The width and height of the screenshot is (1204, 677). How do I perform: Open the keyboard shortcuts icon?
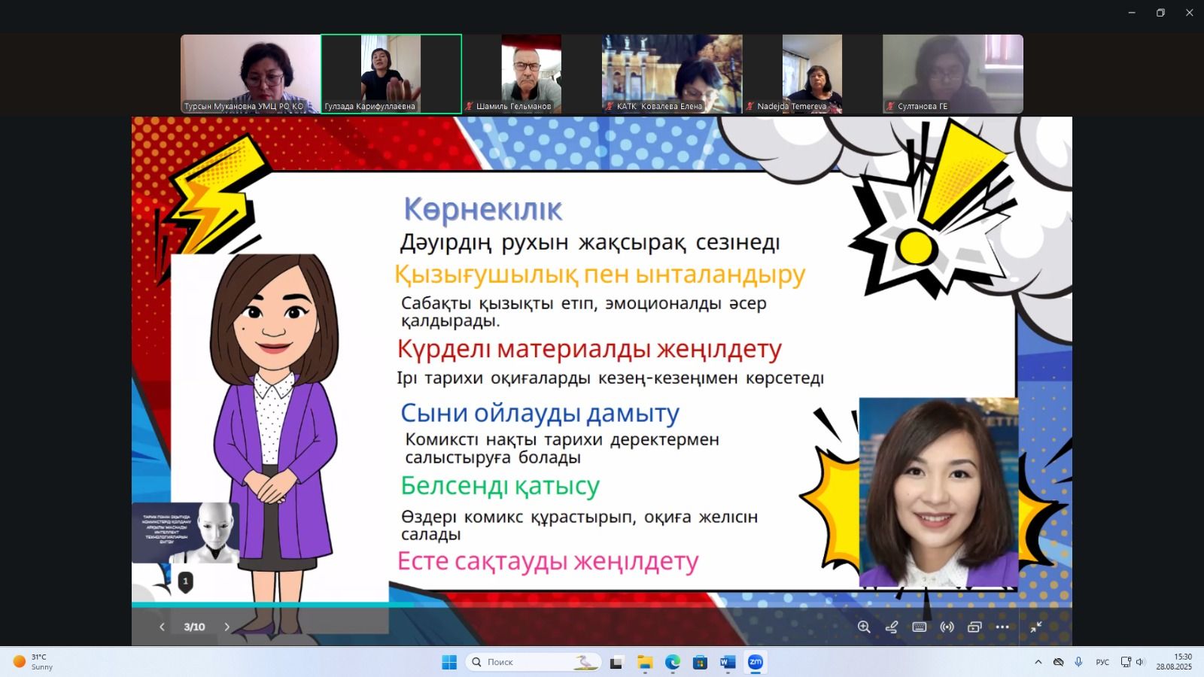point(919,627)
